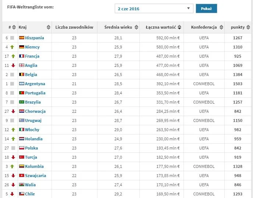The width and height of the screenshot is (253, 198).
Task: Click the Kraj column header
Action: 22,27
